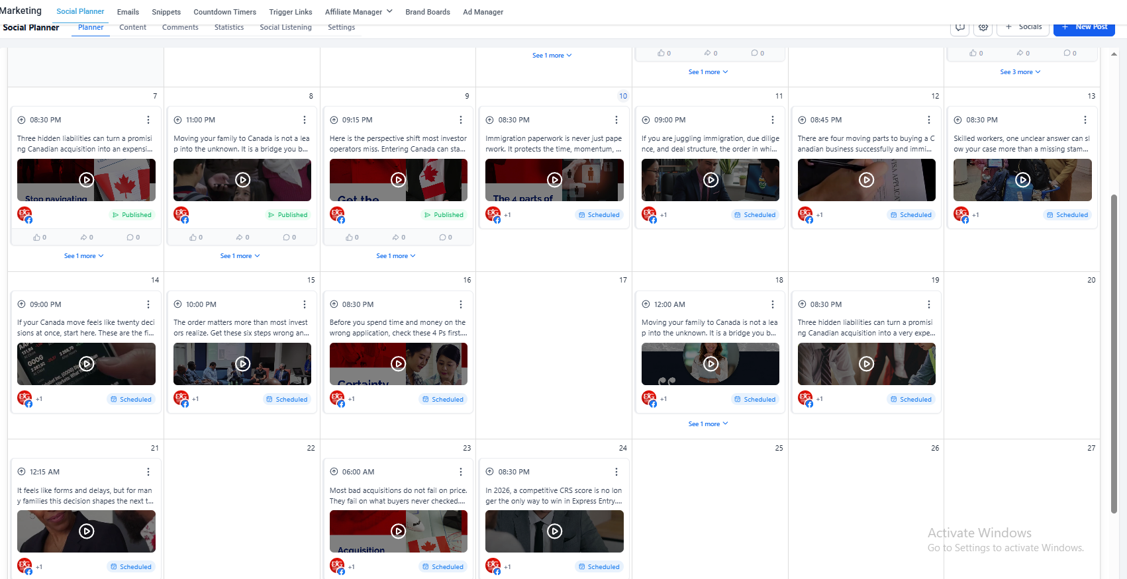The width and height of the screenshot is (1127, 579).
Task: Open options menu for the 09:00 PM post on day 14
Action: coord(148,304)
